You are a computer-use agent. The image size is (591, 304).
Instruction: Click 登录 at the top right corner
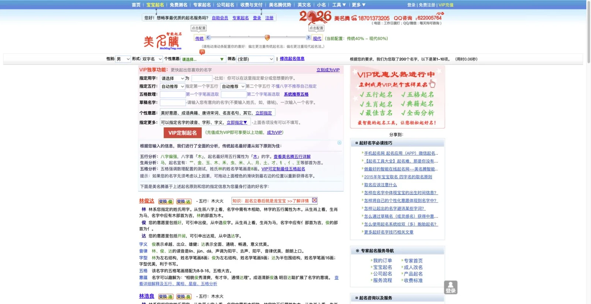[x=411, y=5]
